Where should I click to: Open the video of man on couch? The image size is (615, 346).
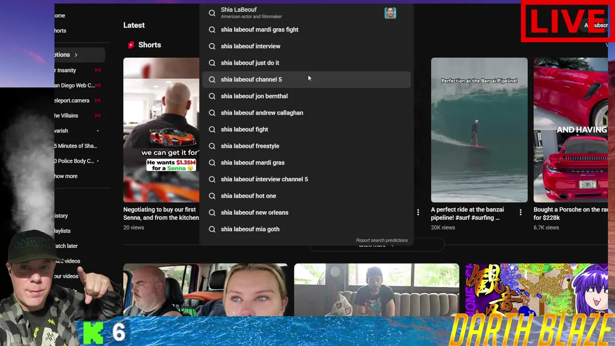pyautogui.click(x=376, y=290)
